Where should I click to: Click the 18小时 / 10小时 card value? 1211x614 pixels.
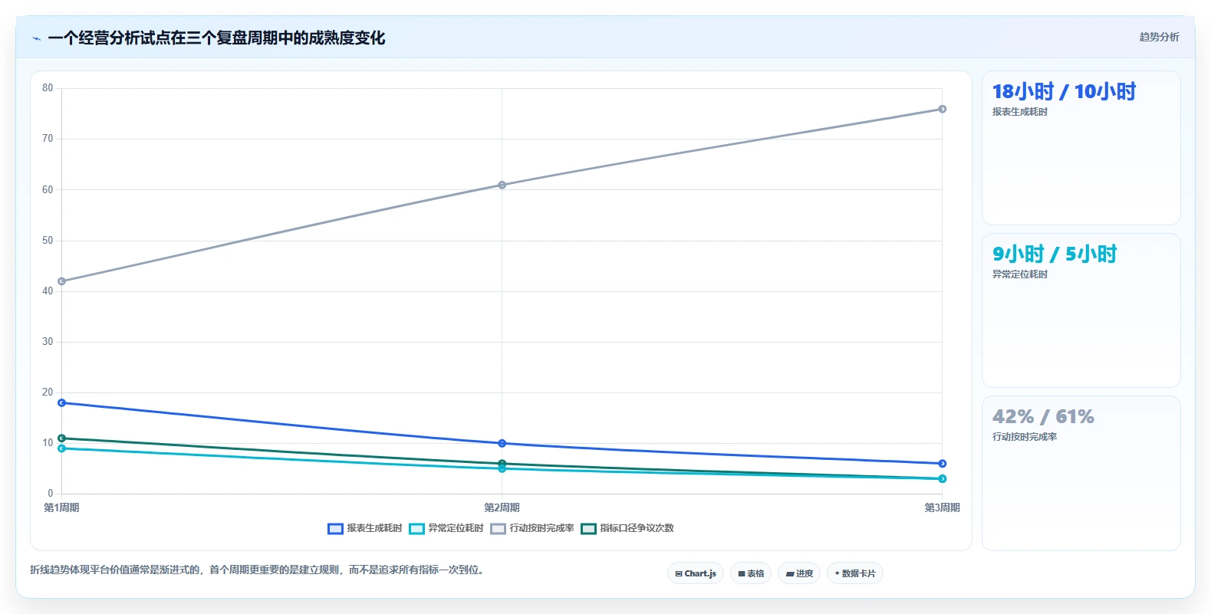coord(1064,91)
